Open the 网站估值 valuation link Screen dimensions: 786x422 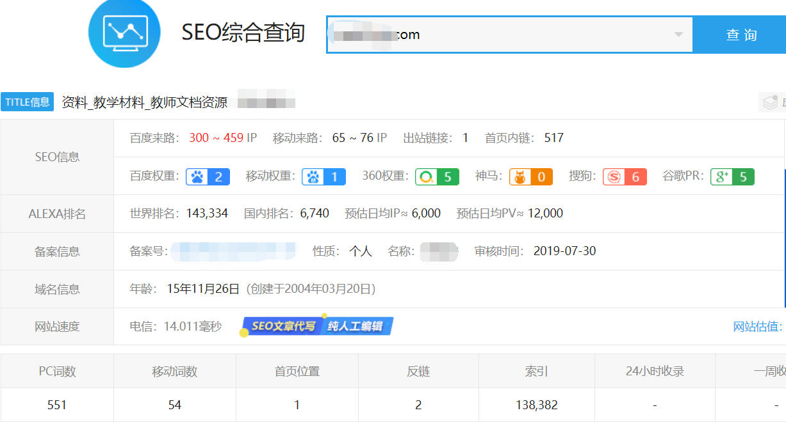click(x=755, y=326)
